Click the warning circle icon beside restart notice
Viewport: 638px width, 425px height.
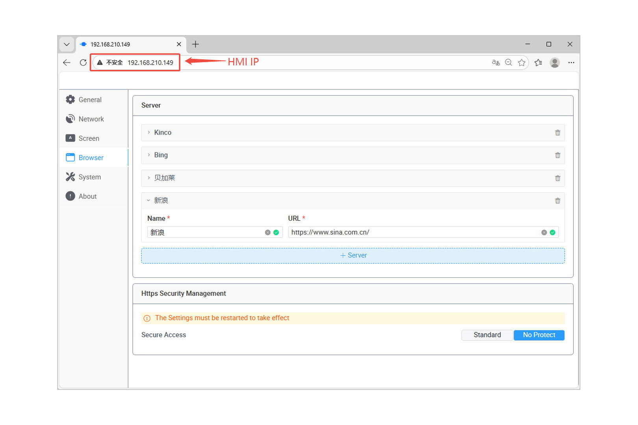pos(147,318)
